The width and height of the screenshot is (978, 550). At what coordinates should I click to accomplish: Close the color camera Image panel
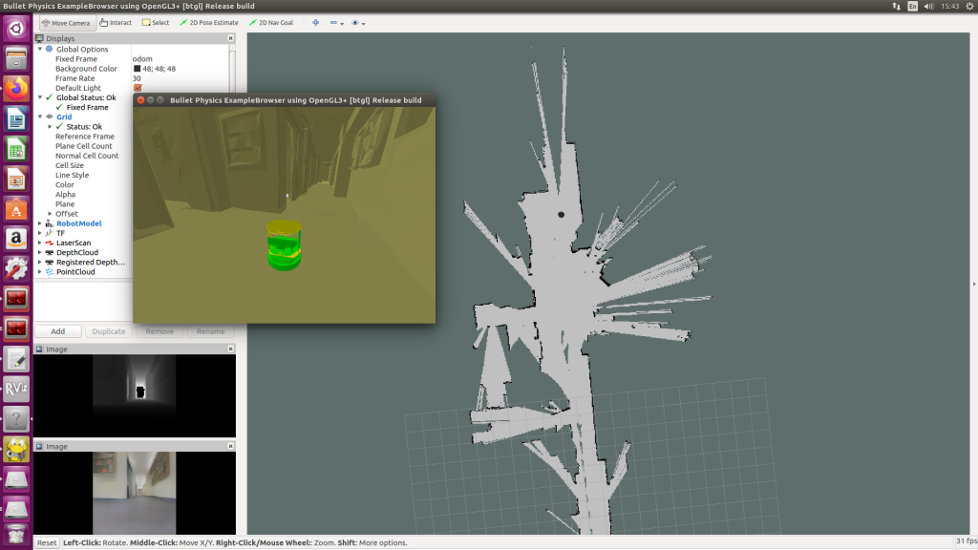coord(231,446)
